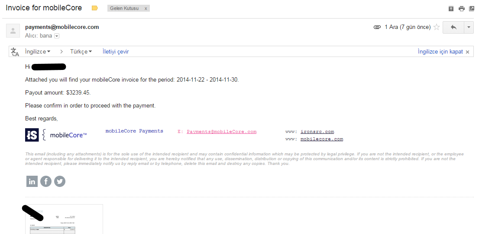Remove the 'Gelen Kutusu' label with its x
Screen dimensions: 479x234
(x=146, y=9)
